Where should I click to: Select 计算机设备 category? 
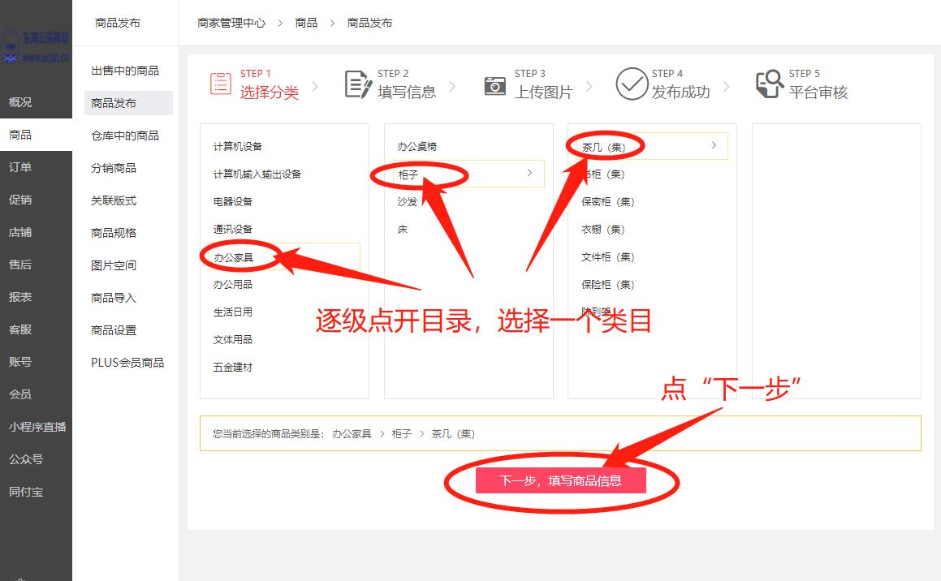click(x=238, y=147)
